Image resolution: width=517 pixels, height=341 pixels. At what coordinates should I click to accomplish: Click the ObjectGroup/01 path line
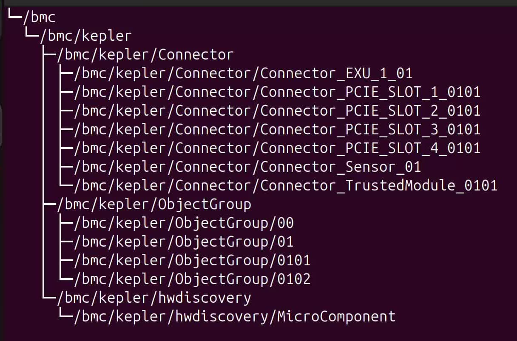(x=183, y=242)
